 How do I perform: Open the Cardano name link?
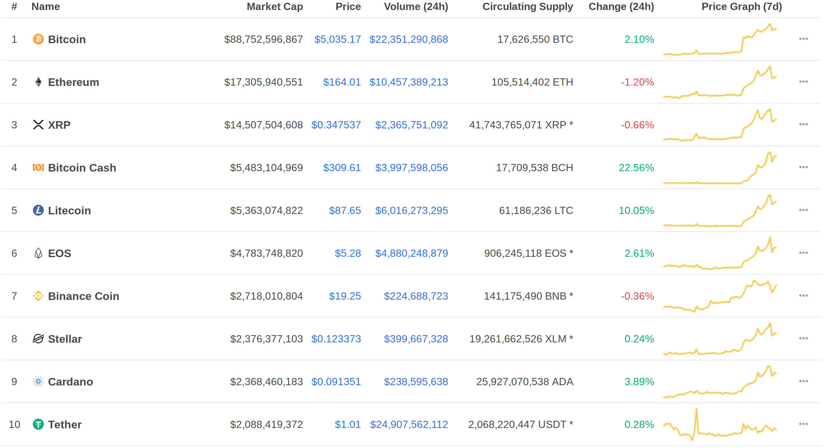coord(70,382)
